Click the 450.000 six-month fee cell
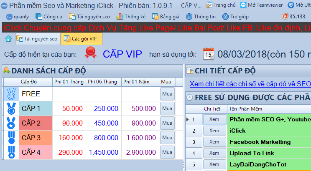This screenshot has width=311, height=171. pyautogui.click(x=104, y=123)
